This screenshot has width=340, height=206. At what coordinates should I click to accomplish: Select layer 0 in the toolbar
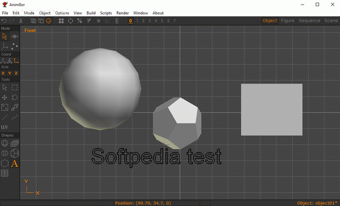click(130, 21)
